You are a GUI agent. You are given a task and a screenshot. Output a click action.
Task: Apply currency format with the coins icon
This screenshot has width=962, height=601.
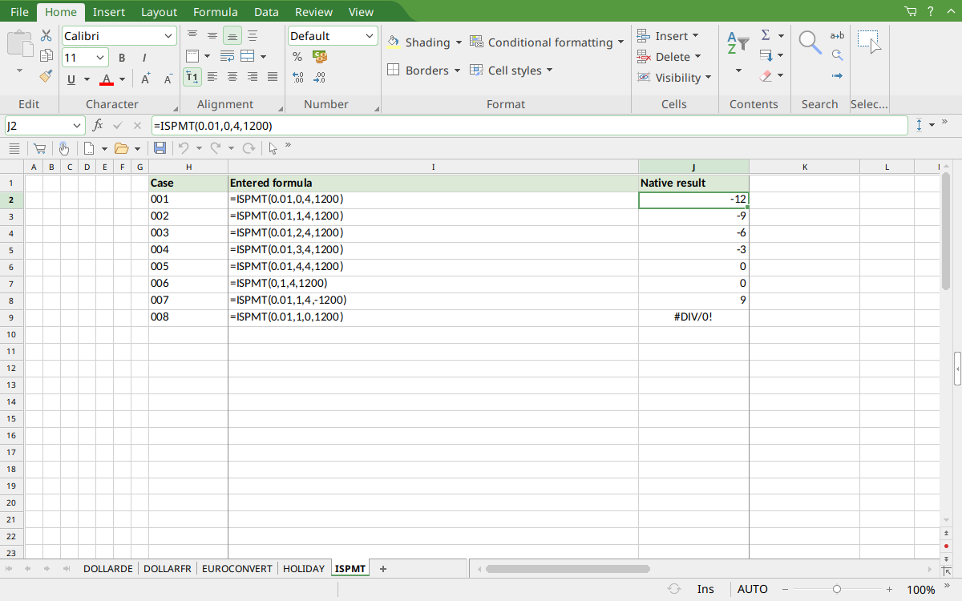[320, 56]
